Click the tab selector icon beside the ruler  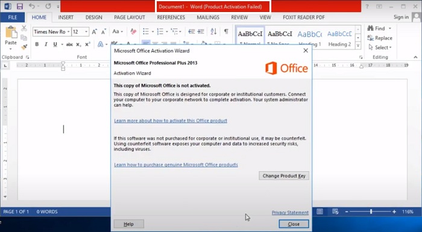click(5, 66)
